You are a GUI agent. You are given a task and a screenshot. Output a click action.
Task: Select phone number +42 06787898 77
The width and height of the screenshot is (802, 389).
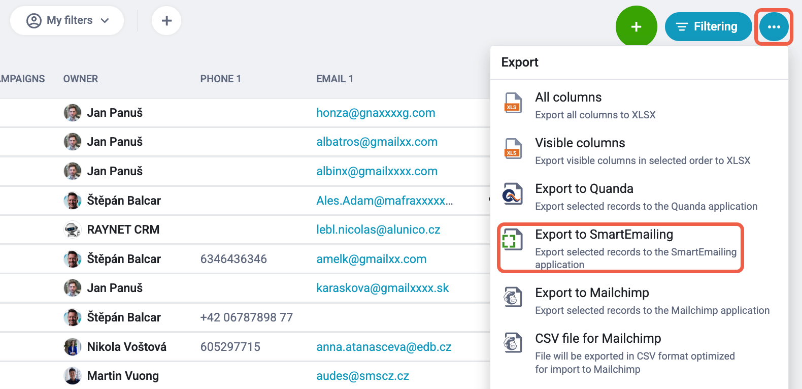tap(247, 317)
